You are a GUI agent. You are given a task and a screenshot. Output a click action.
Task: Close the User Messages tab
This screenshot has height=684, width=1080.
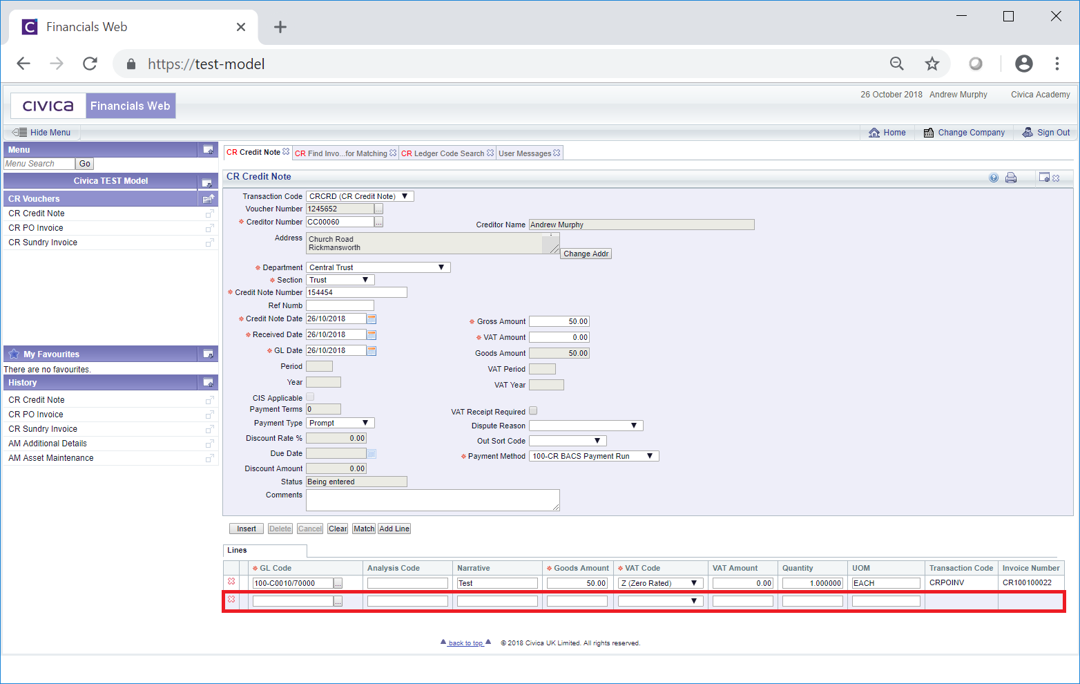(x=557, y=153)
